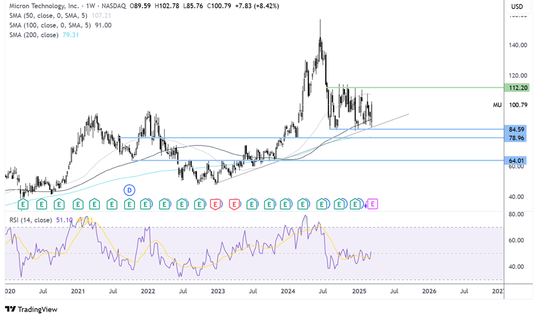Open the leftmost green earnings marker
The height and width of the screenshot is (319, 549).
pos(23,204)
